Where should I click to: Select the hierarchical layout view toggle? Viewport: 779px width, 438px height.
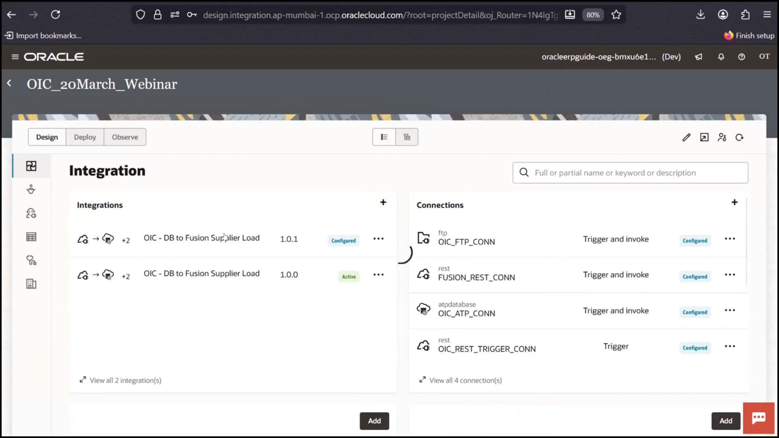tap(407, 137)
